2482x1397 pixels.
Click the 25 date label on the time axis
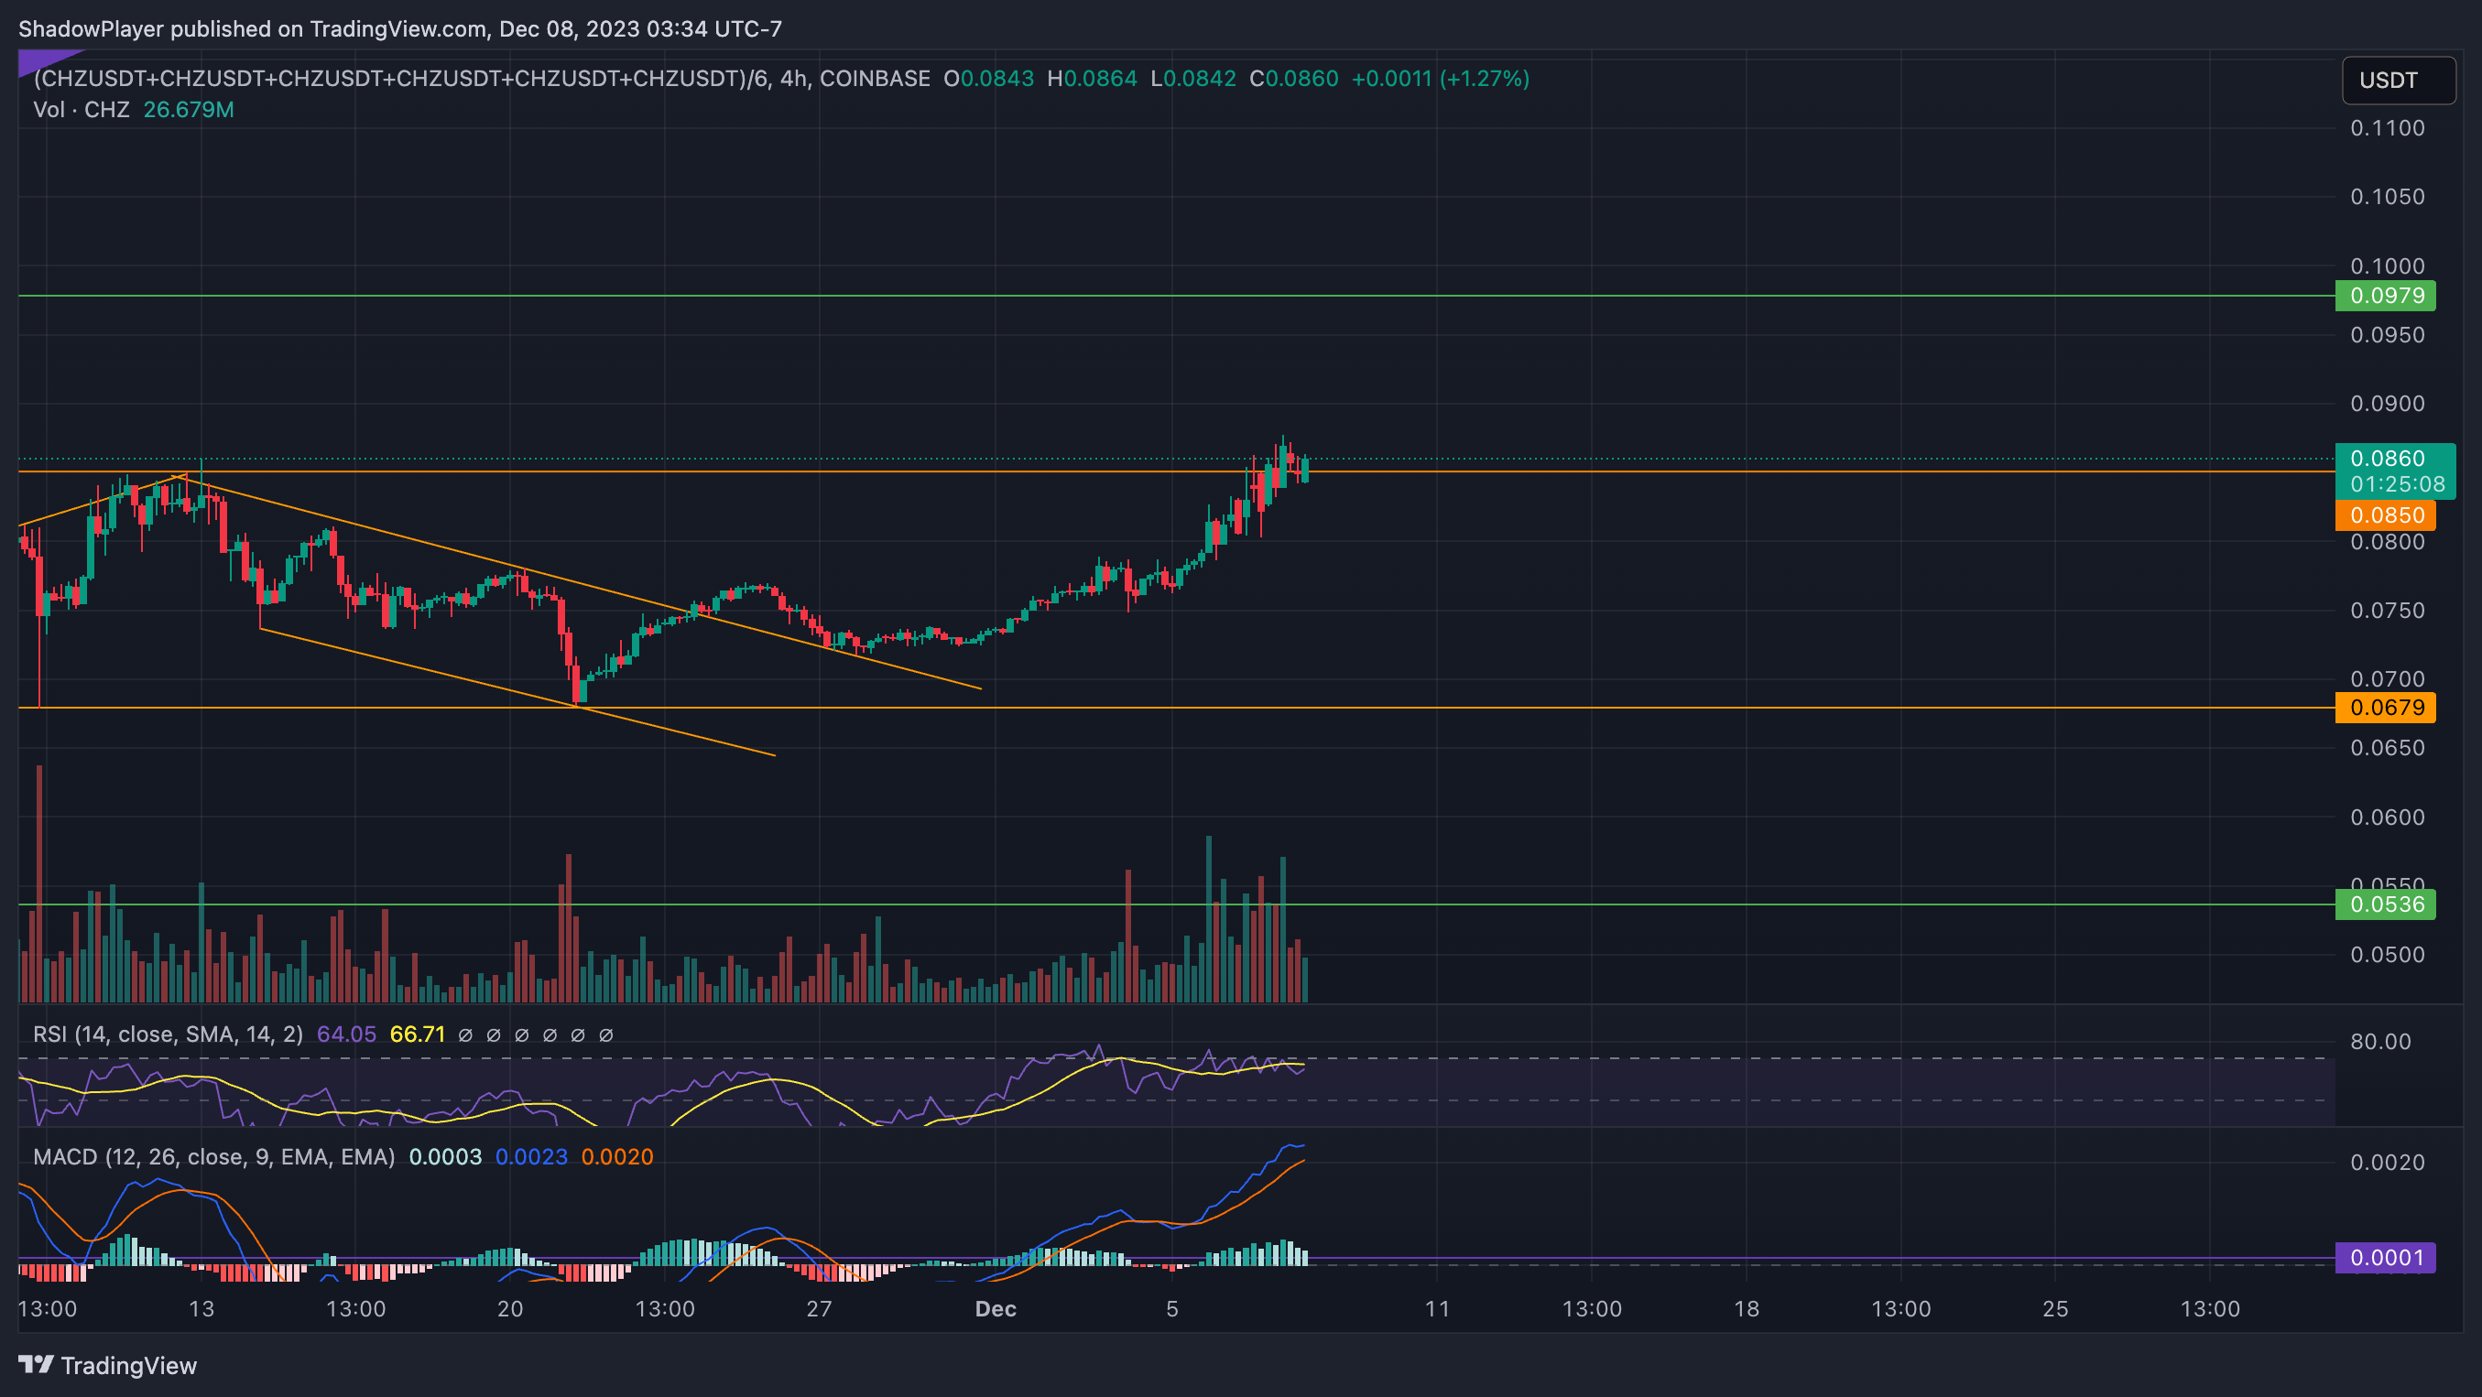2055,1309
